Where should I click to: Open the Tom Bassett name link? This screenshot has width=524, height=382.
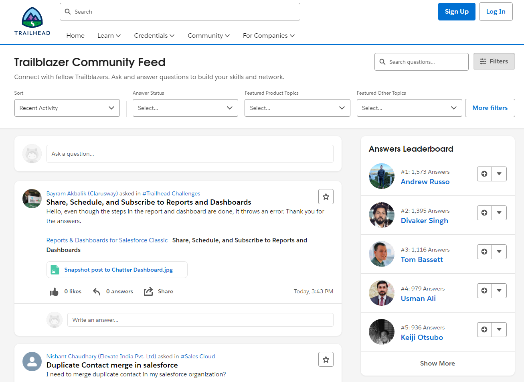tap(422, 259)
